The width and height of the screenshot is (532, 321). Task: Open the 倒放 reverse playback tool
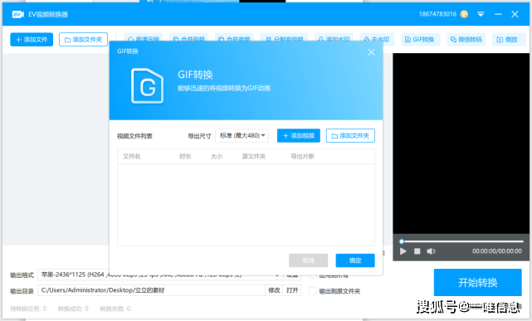(508, 40)
